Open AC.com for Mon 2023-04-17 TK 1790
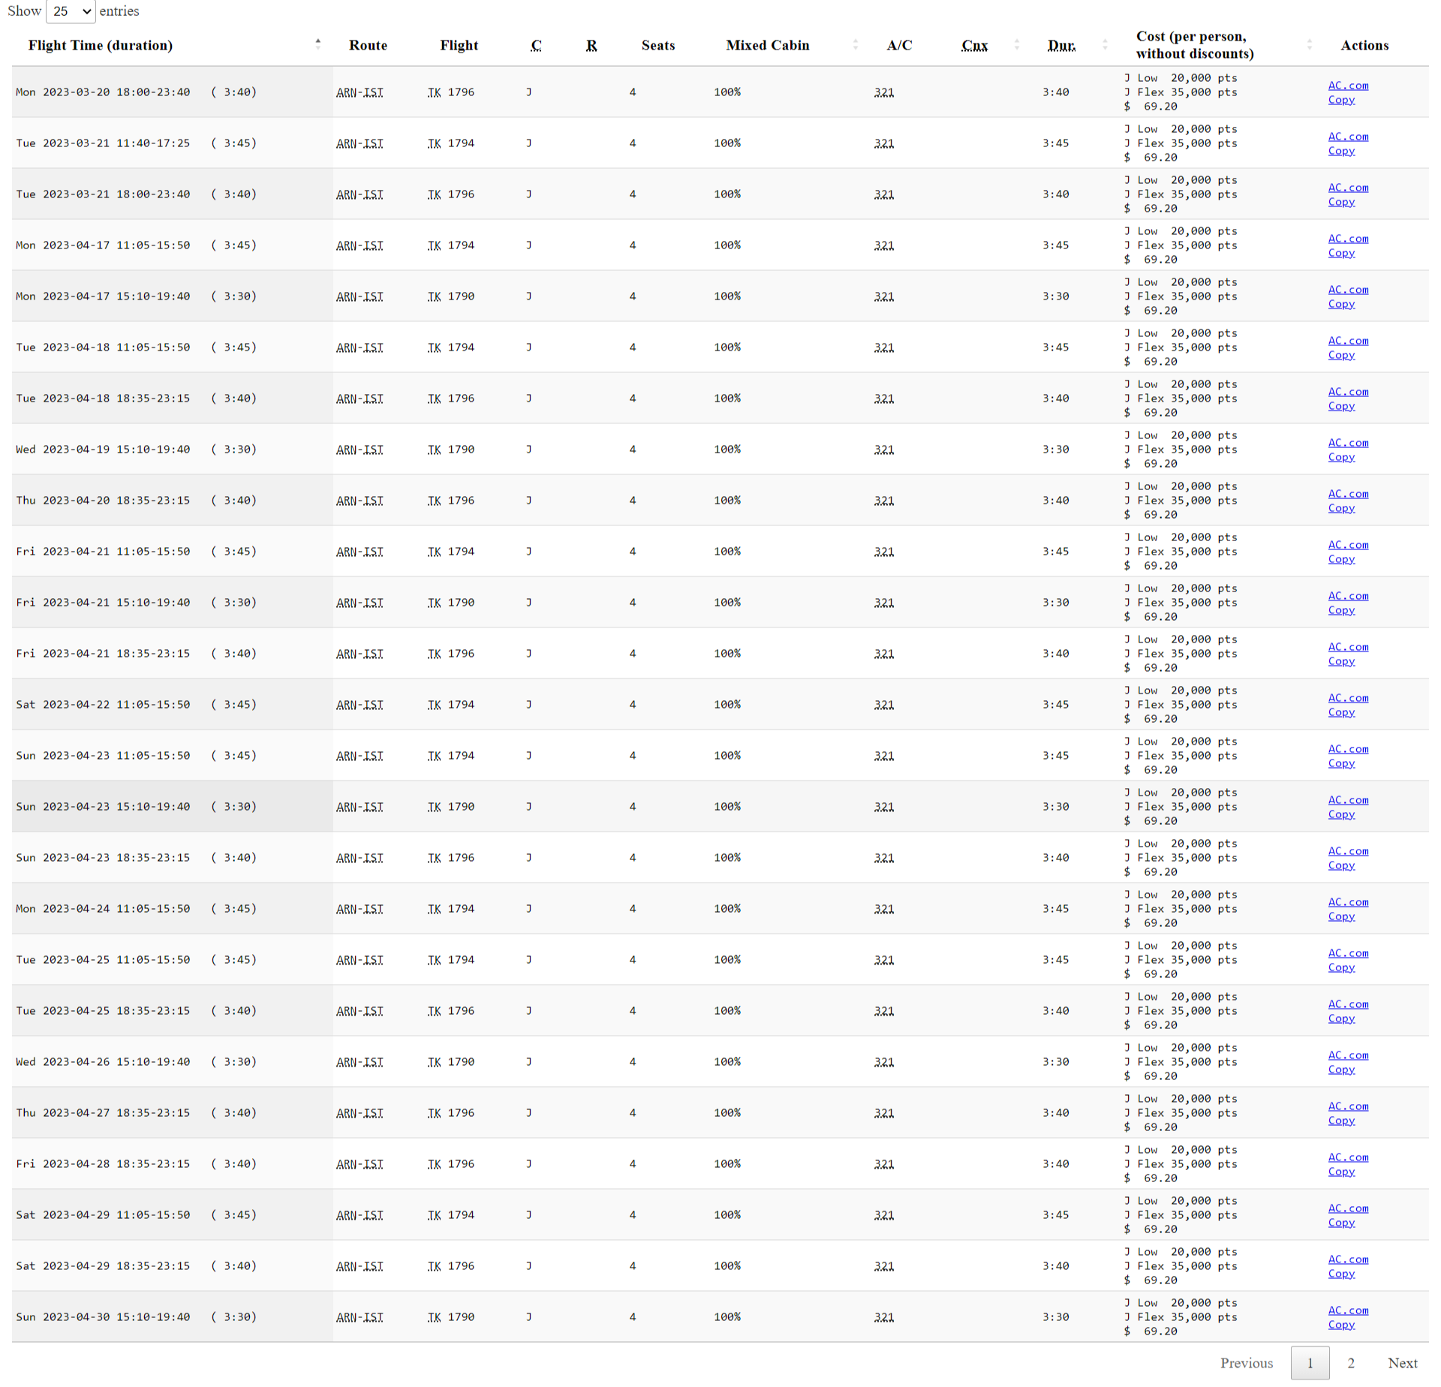The image size is (1441, 1387). [1347, 290]
